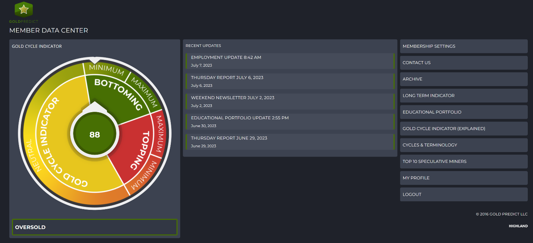This screenshot has height=243, width=533.
Task: Click the Highland text in footer
Action: point(518,226)
